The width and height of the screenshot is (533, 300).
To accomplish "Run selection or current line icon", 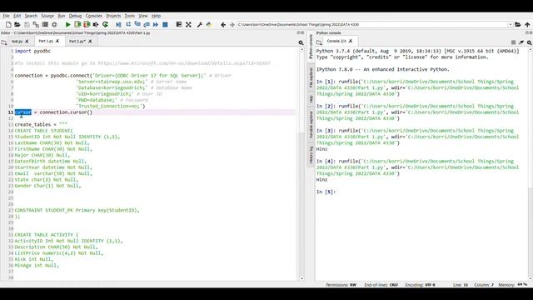I will (x=96, y=24).
